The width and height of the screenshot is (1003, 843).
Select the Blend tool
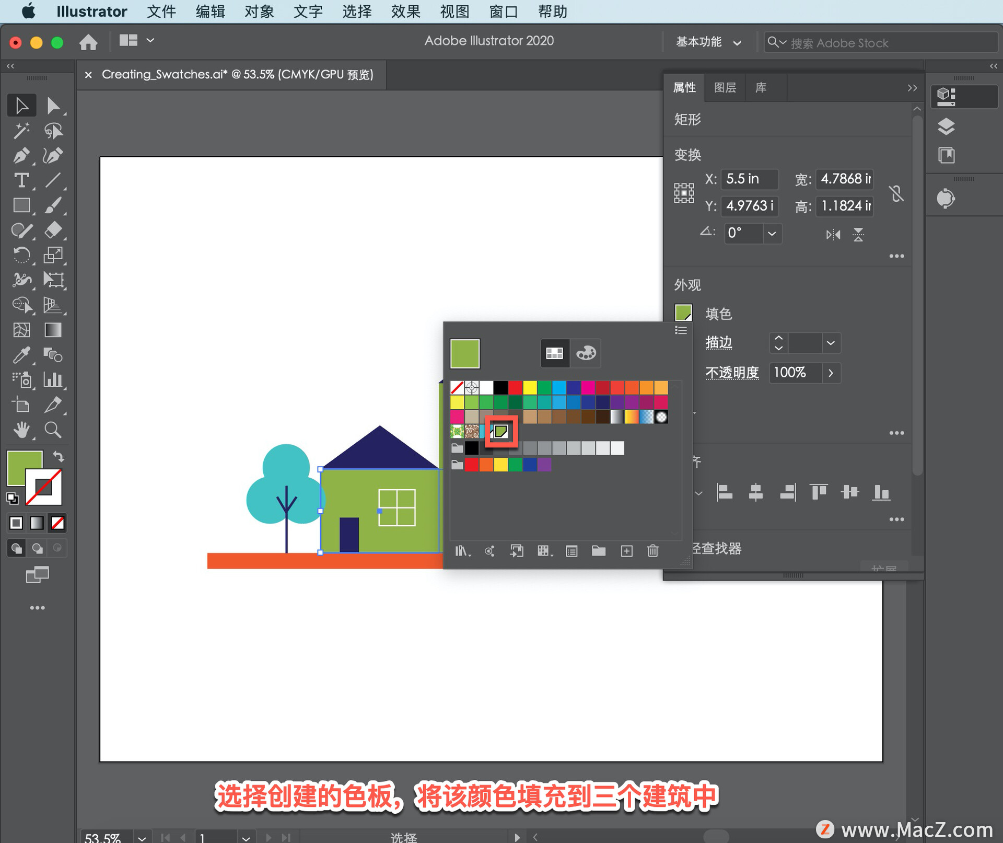point(53,355)
